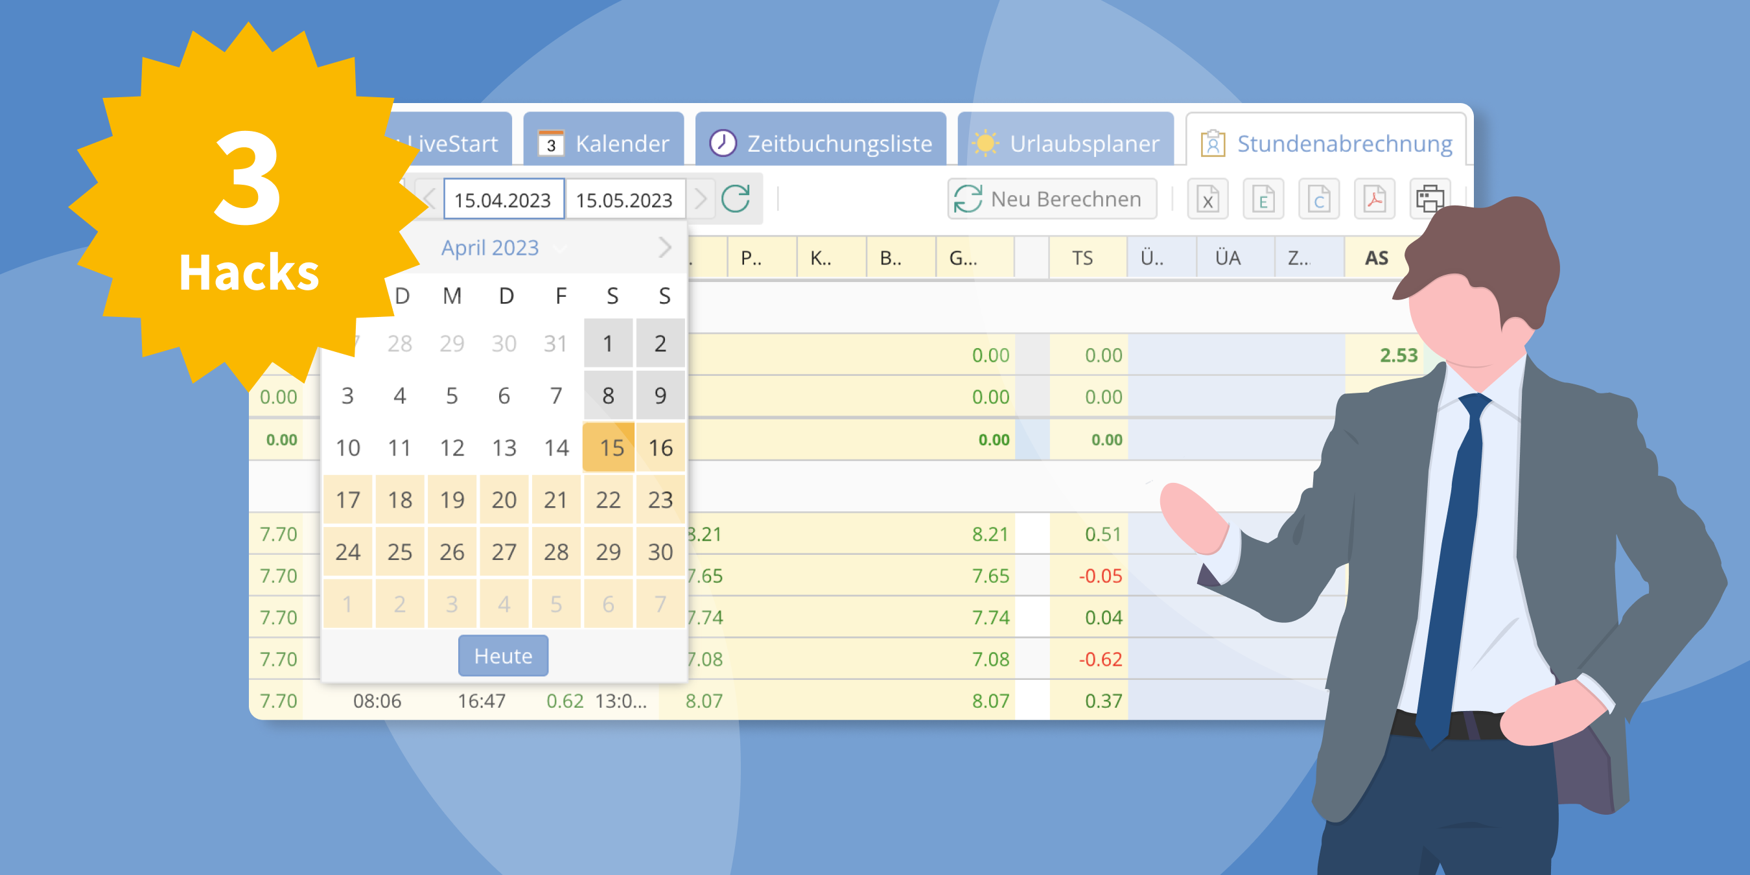Click the 8.21 value in G column

990,534
